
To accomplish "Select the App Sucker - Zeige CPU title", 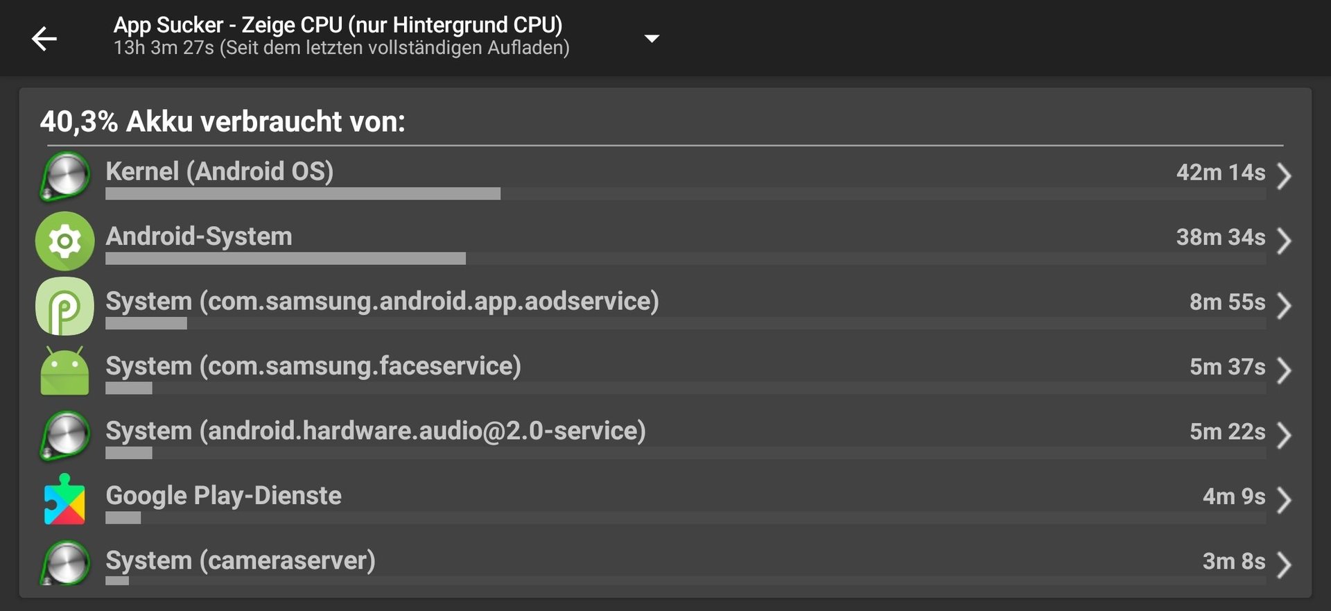I will click(338, 25).
